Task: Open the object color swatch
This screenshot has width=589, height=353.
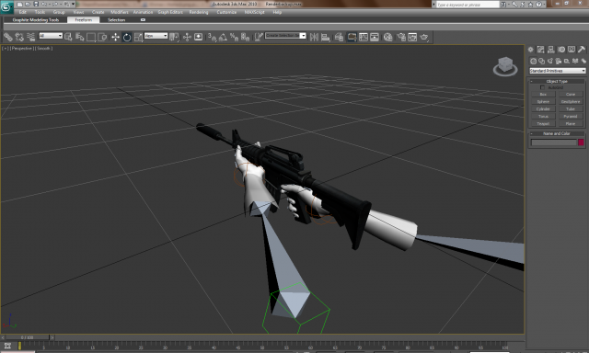Action: 581,142
